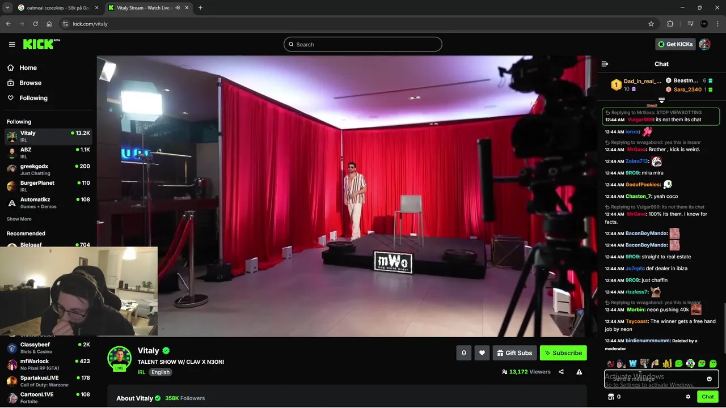Screen dimensions: 726x408
Task: Open mfWarlock recommended channel
Action: point(48,364)
